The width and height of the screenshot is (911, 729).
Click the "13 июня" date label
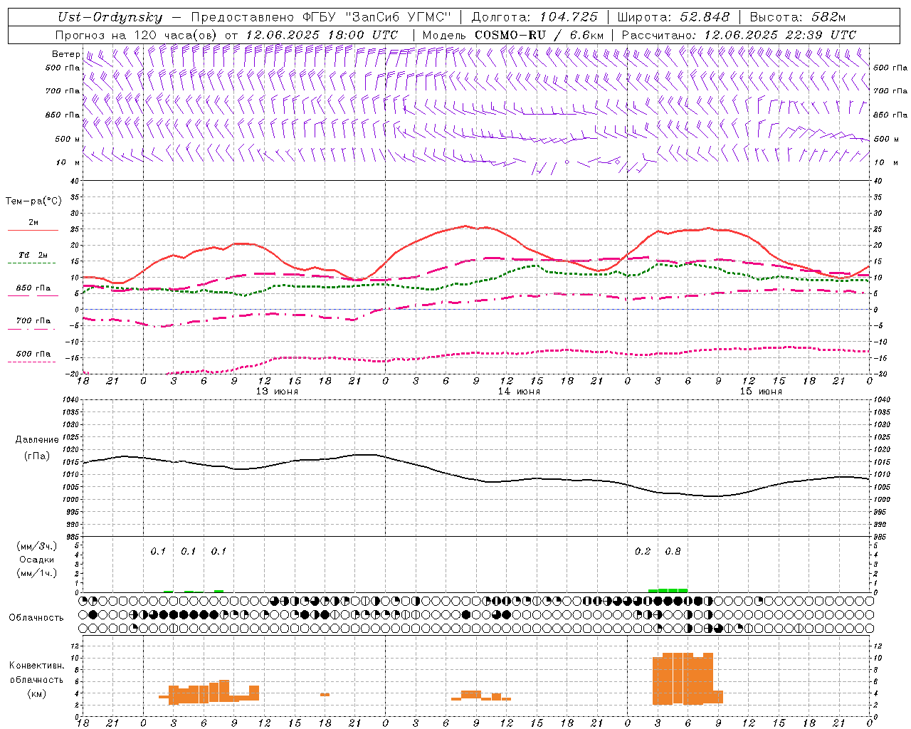tap(277, 392)
